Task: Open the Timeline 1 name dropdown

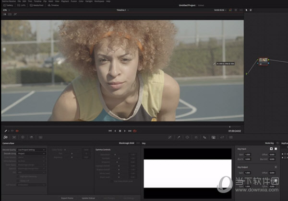Action: pyautogui.click(x=122, y=10)
